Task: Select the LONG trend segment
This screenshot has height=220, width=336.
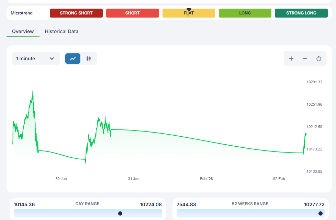Action: click(245, 13)
